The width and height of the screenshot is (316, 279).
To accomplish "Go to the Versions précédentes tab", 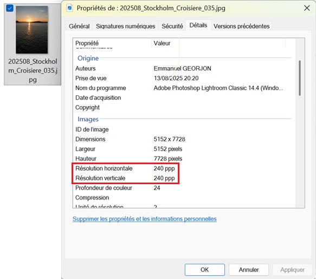I will pyautogui.click(x=241, y=26).
